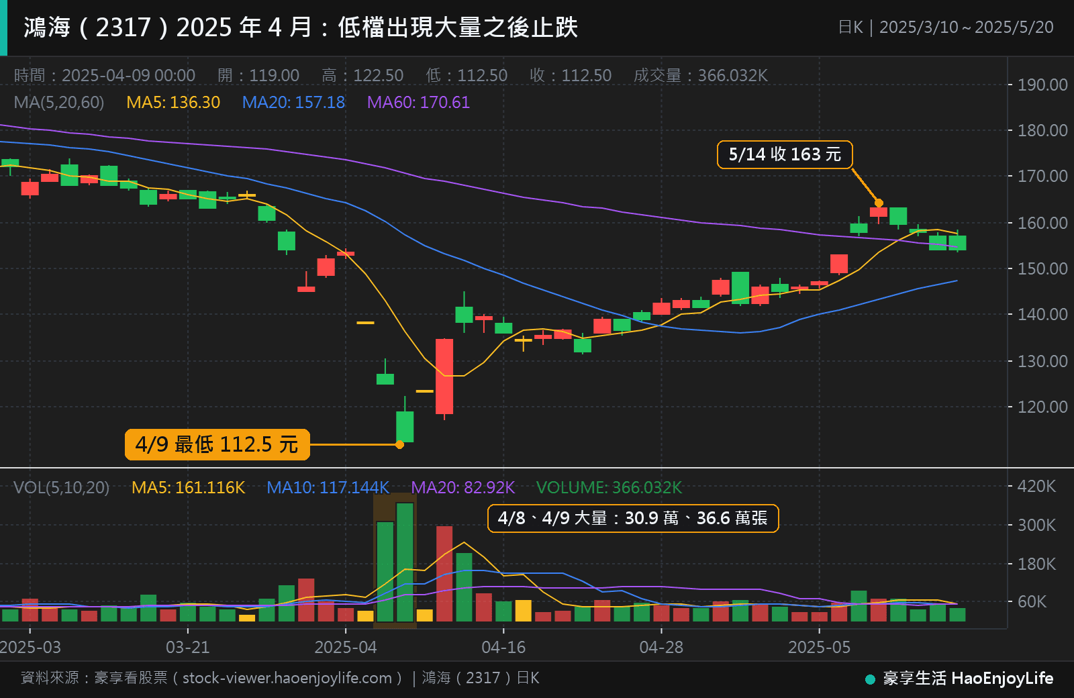This screenshot has width=1074, height=698.
Task: Click the stock-viewer.haoenjoylife.com source text
Action: point(287,678)
